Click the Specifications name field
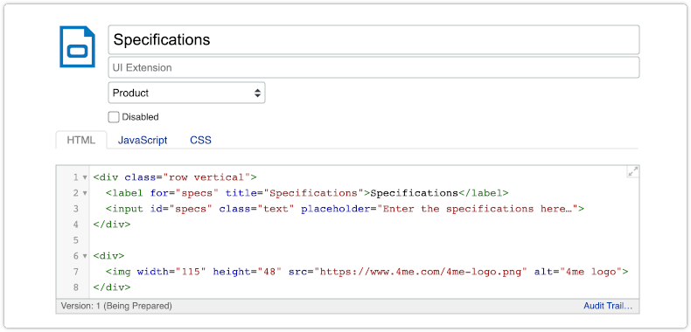 373,39
